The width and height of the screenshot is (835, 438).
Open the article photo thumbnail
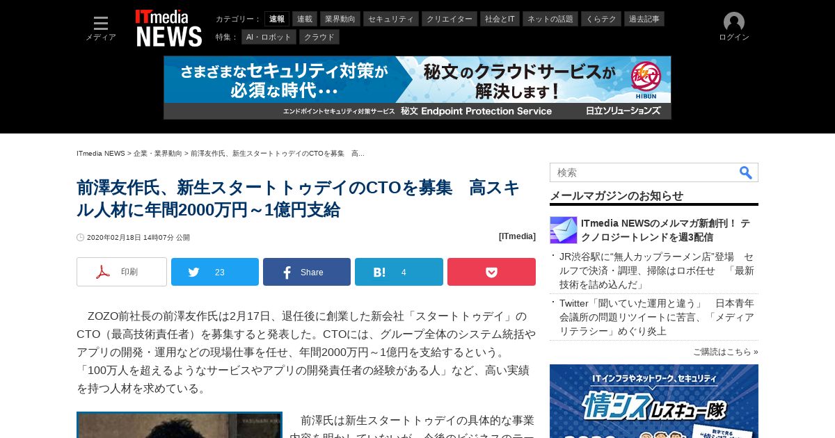(180, 425)
